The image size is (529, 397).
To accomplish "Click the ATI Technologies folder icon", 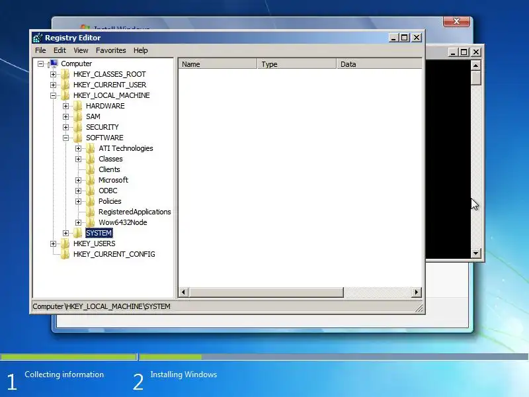I will 91,148.
